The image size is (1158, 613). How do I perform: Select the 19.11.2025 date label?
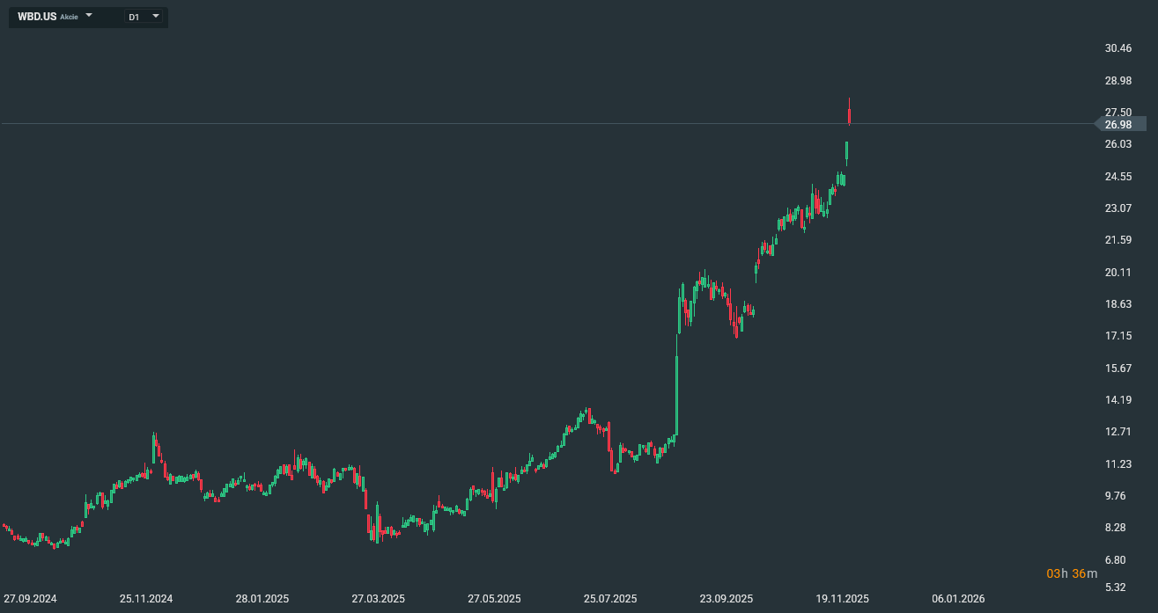[x=843, y=599]
